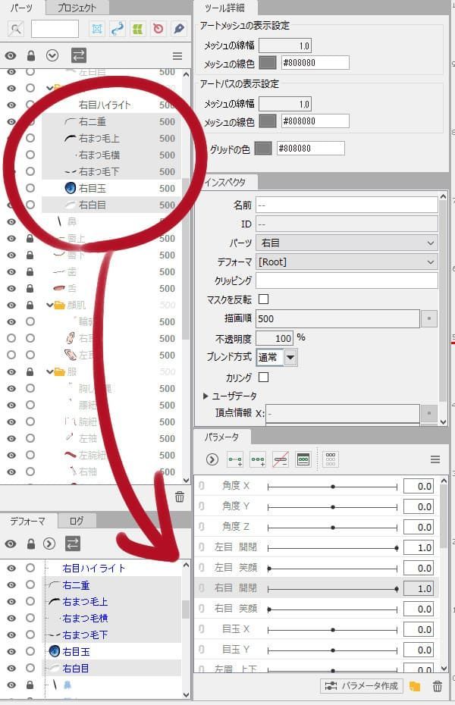Image resolution: width=455 pixels, height=705 pixels.
Task: Click the circled arrow icon in Parameter toolbar
Action: tap(212, 459)
